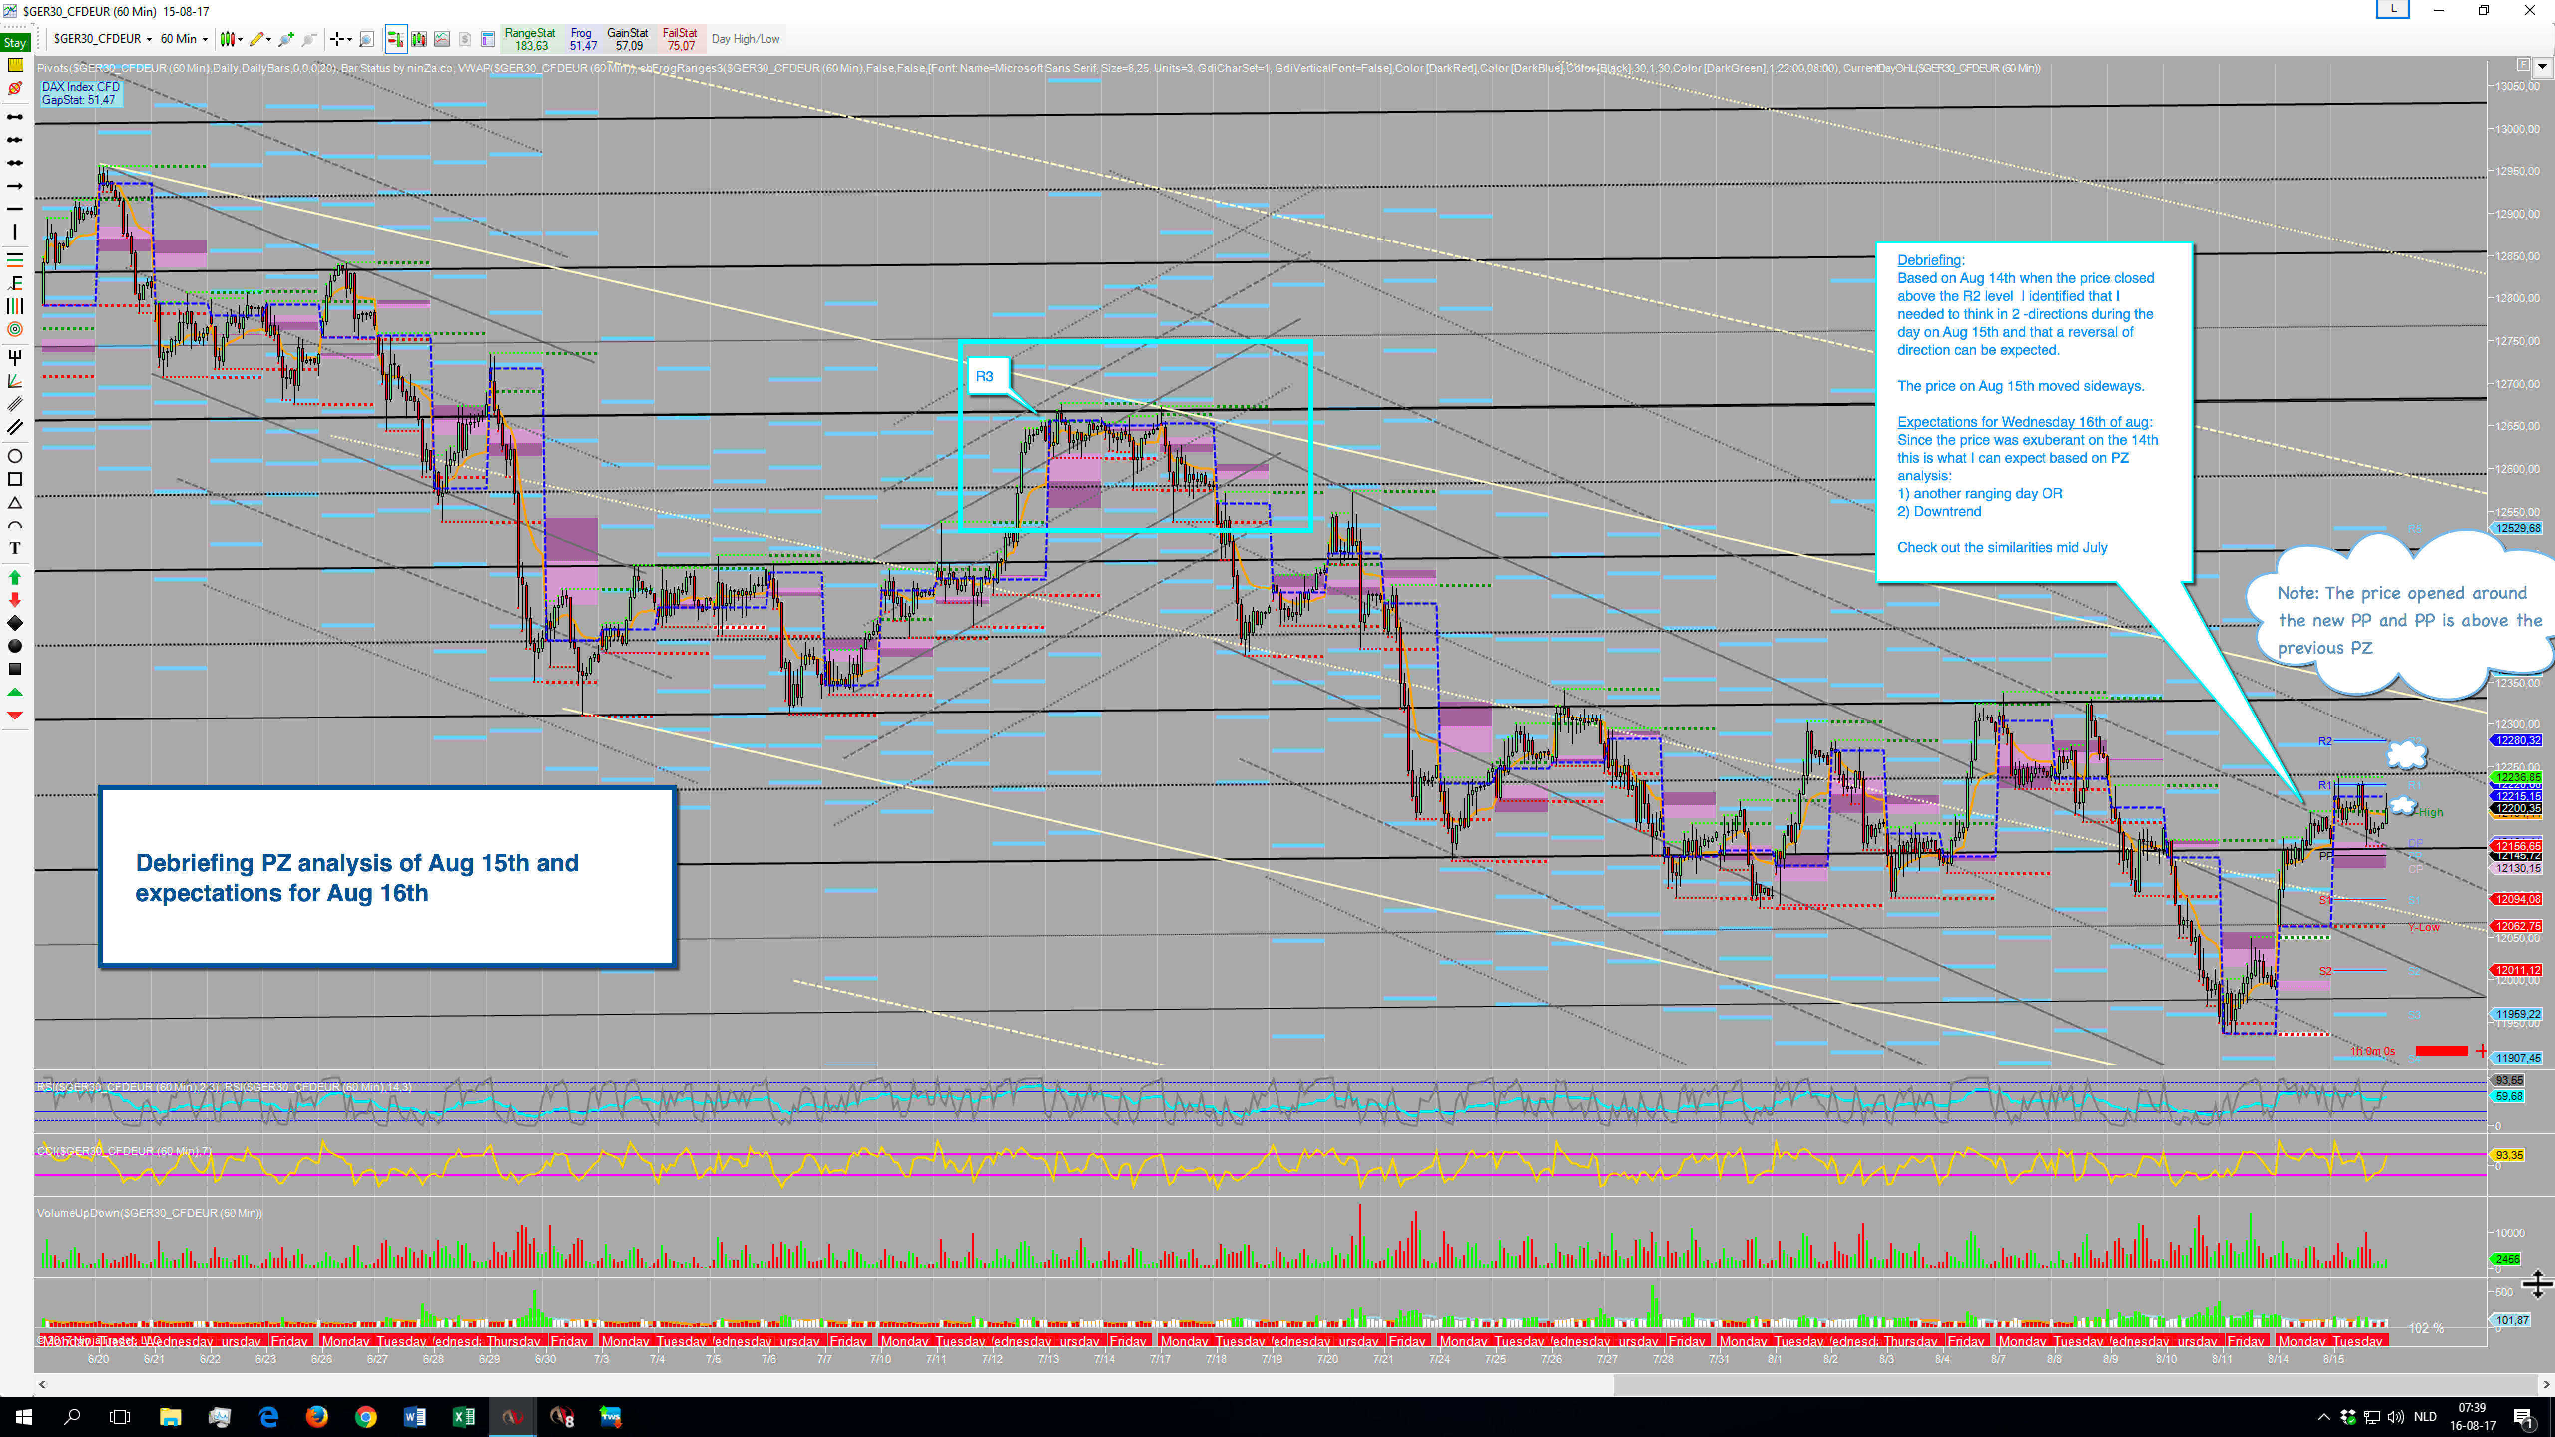Open Microsoft Word from the taskbar
The image size is (2555, 1437).
415,1416
